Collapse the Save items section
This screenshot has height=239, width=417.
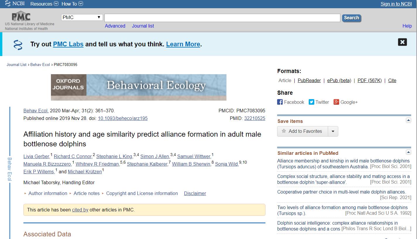coord(408,121)
